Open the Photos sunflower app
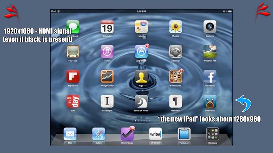This screenshot has height=153, width=273. point(175,27)
